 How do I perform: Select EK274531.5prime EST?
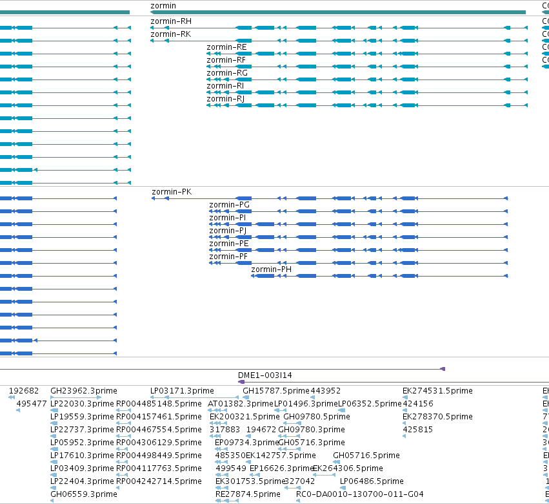click(437, 391)
